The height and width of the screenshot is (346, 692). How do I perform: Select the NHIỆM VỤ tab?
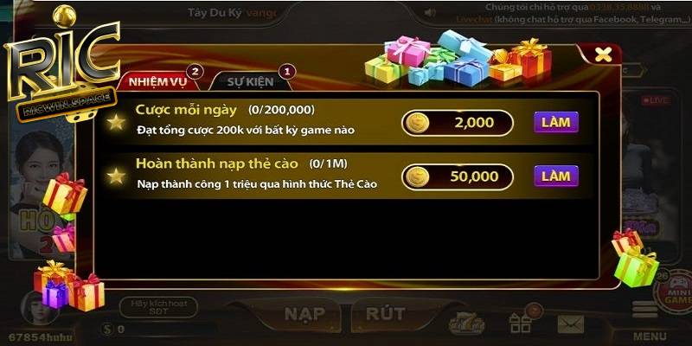click(158, 81)
